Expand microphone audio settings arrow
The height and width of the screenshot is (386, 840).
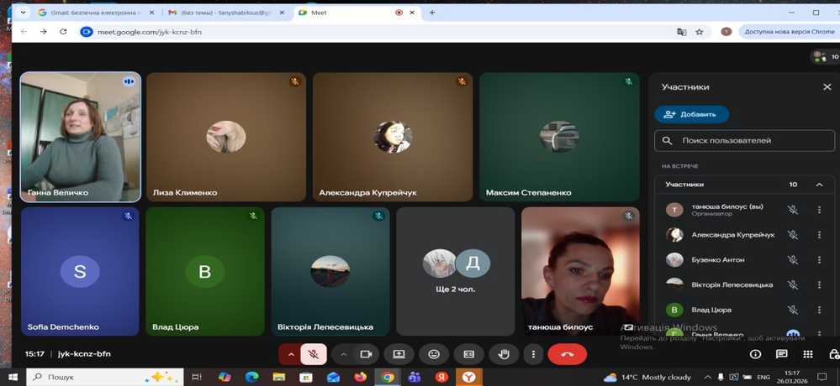(291, 354)
